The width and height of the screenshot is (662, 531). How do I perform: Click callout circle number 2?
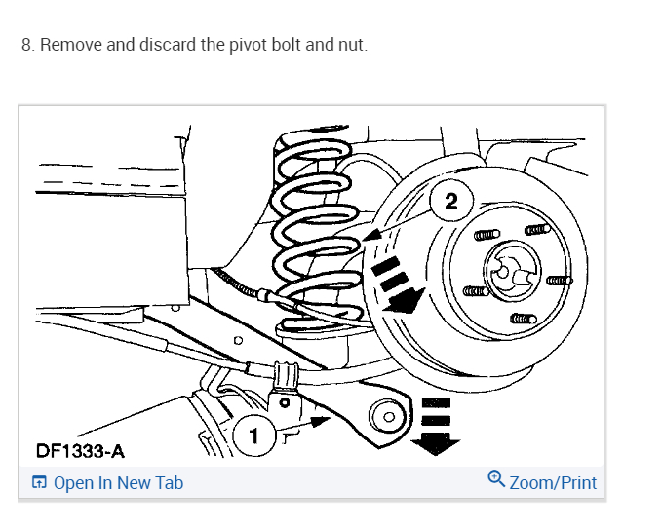(x=451, y=200)
